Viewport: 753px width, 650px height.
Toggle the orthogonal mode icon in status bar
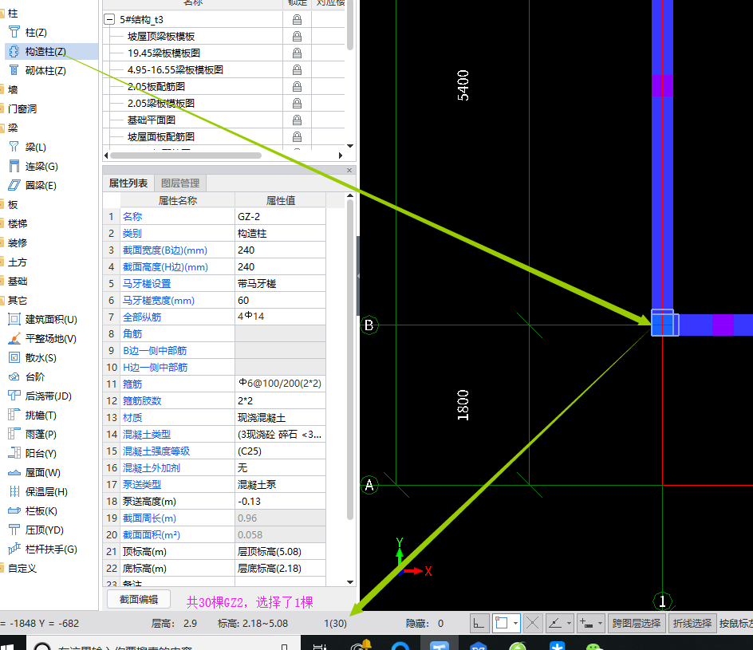(x=479, y=623)
